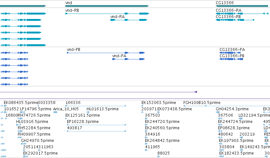The height and width of the screenshot is (158, 270).
Task: Select feature 303804
Action: click(227, 147)
